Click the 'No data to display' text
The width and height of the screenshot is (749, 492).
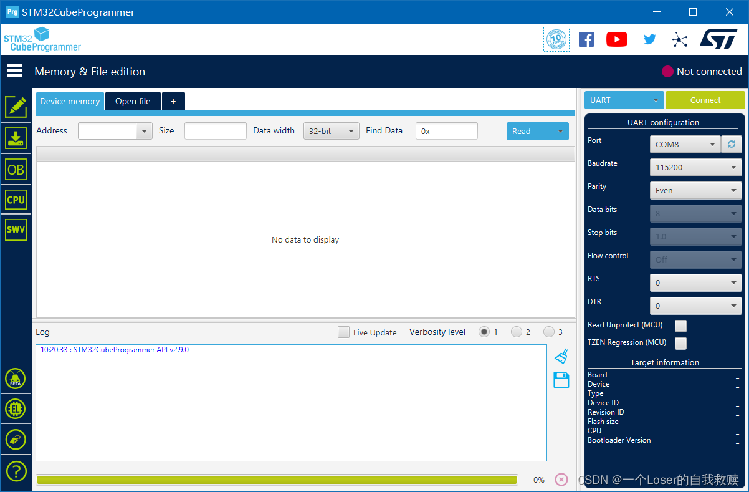[x=305, y=239]
